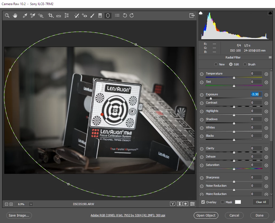Click the Contrast slider handle

click(x=234, y=107)
